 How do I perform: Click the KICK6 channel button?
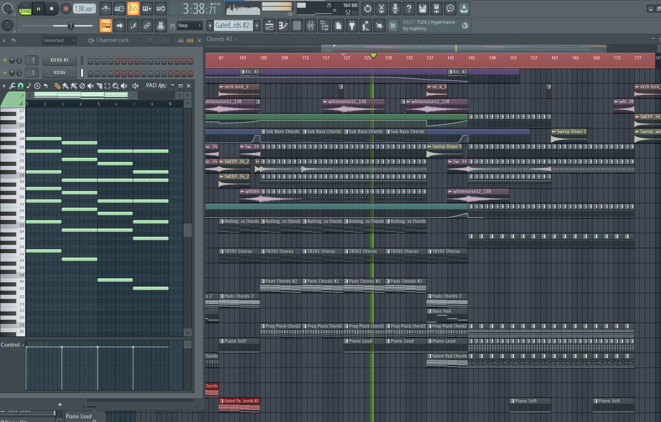(x=60, y=72)
